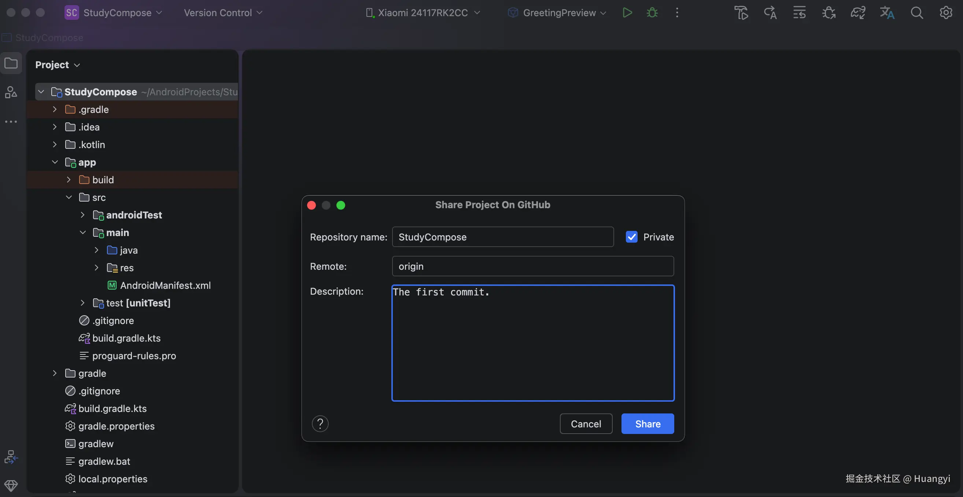The image size is (963, 497).
Task: Open the Build Variants sidebar icon
Action: (x=11, y=457)
